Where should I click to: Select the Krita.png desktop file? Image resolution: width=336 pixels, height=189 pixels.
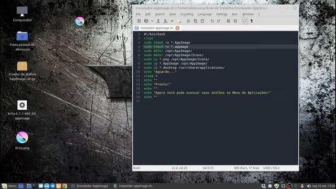[x=22, y=140]
